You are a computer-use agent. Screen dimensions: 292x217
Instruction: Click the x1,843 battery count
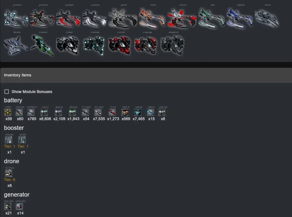click(73, 119)
